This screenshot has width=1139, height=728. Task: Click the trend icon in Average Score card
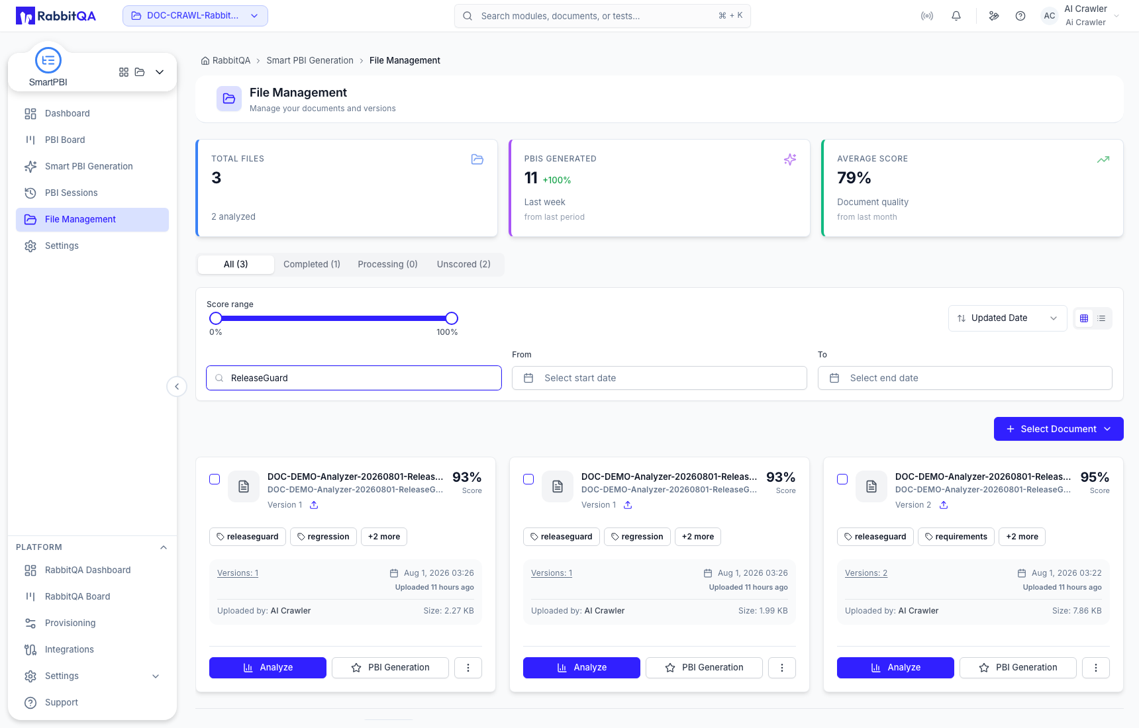1103,159
